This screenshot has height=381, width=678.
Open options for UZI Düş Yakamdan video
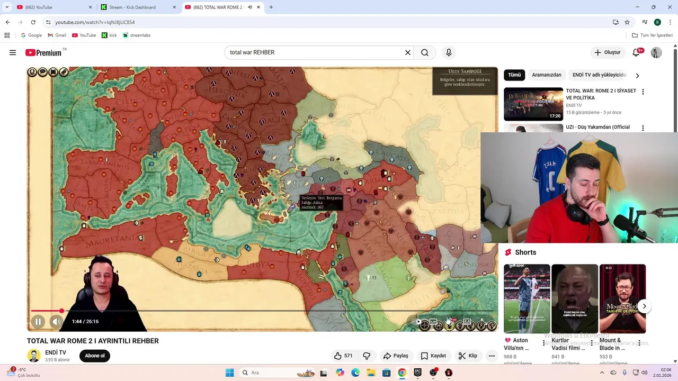click(x=643, y=128)
